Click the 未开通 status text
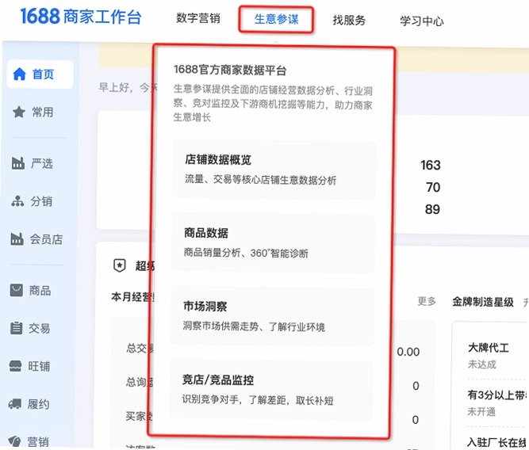 (481, 411)
